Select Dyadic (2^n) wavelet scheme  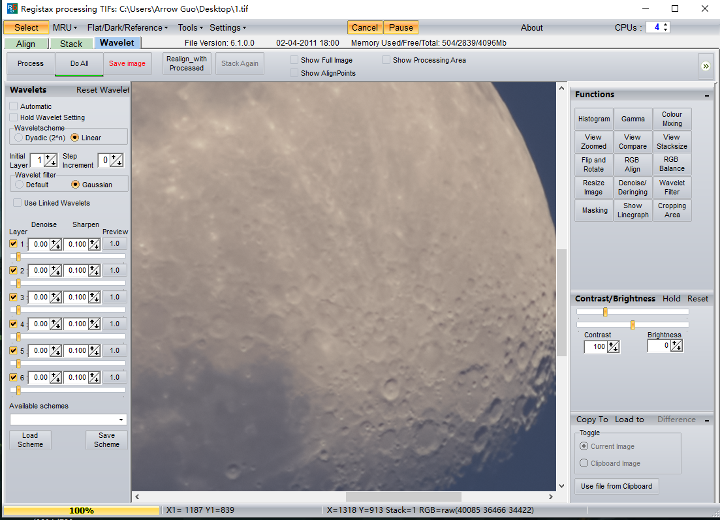pos(19,138)
